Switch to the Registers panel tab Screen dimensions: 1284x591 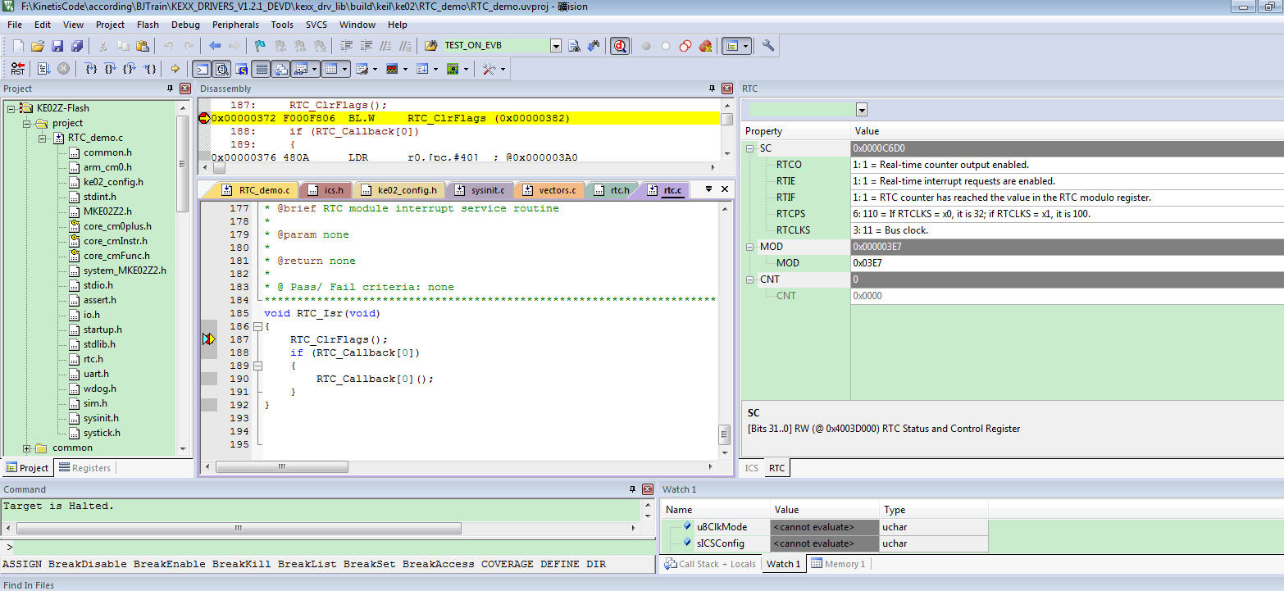[x=84, y=468]
